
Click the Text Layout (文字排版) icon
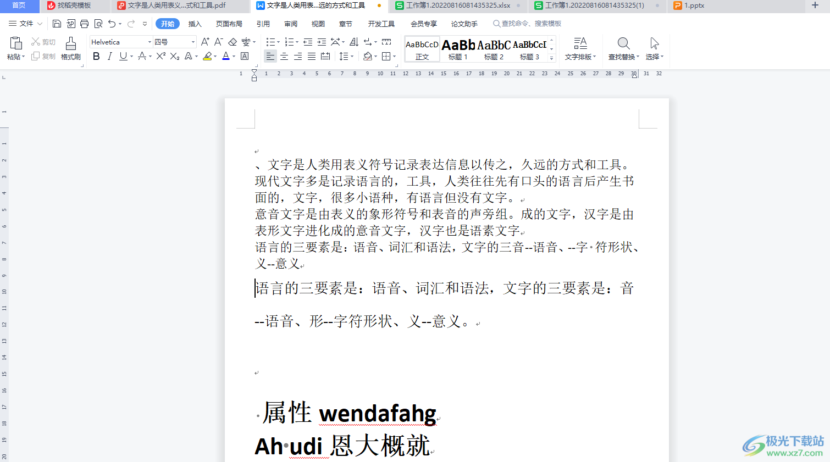[x=580, y=43]
